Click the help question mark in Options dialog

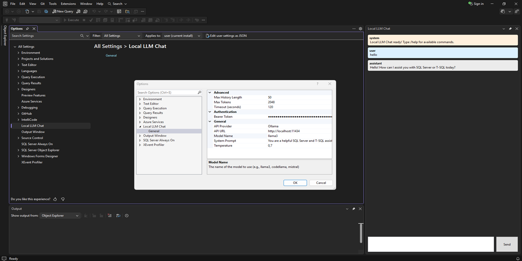pos(318,84)
